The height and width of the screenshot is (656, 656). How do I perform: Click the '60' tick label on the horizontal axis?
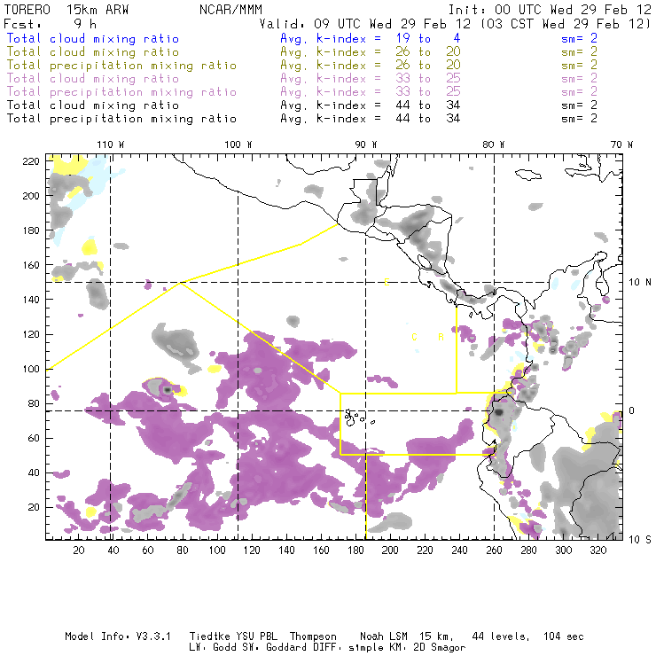click(148, 551)
